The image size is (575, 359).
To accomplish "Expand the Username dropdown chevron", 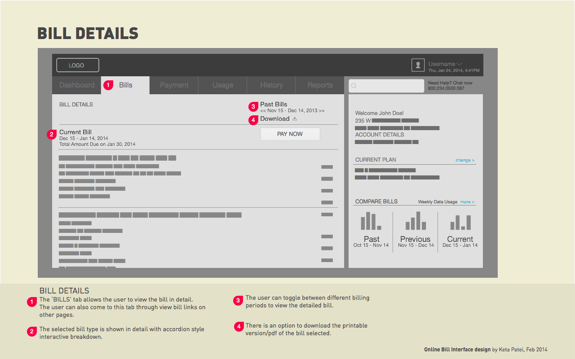I will (459, 64).
